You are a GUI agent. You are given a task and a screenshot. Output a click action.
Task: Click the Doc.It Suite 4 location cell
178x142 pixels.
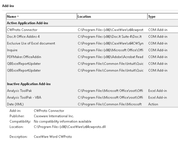(110, 37)
